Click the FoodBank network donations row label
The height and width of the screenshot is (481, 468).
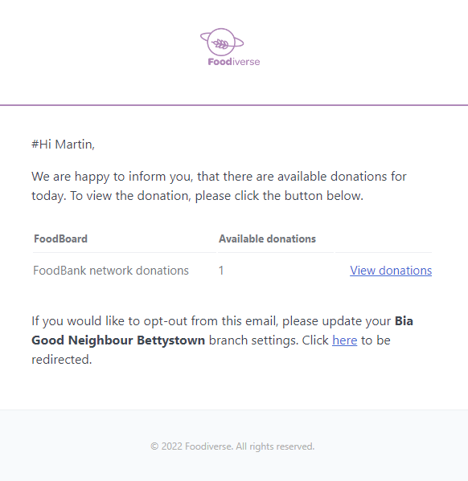(111, 271)
